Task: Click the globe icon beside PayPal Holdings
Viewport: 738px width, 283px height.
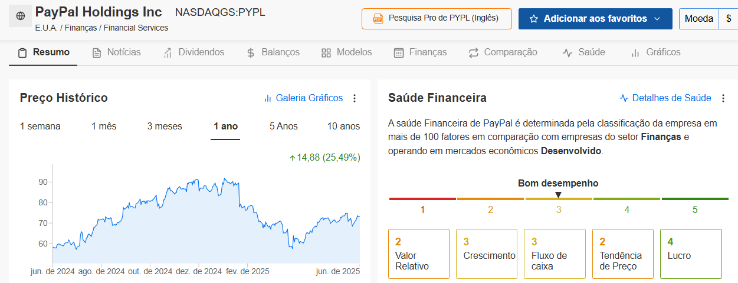Action: click(21, 16)
